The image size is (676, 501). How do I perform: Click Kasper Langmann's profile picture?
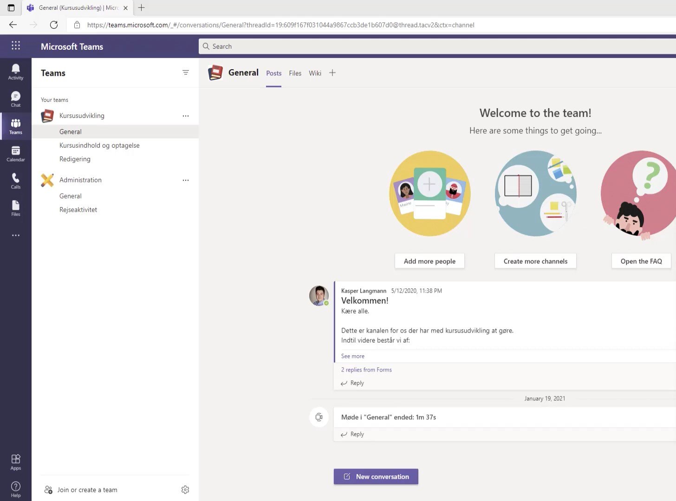(x=319, y=296)
